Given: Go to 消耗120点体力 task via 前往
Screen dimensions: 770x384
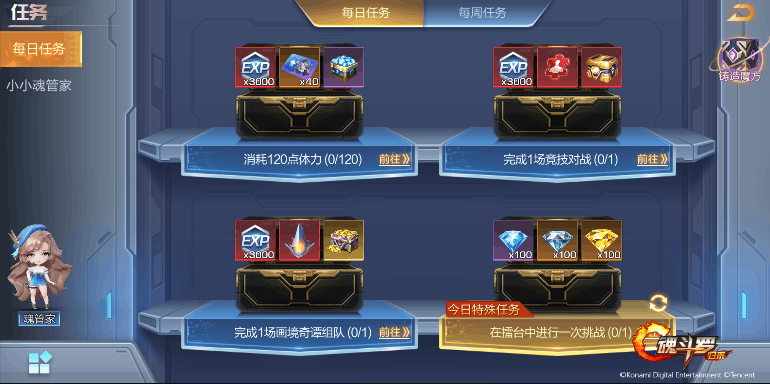Looking at the screenshot, I should click(x=394, y=159).
